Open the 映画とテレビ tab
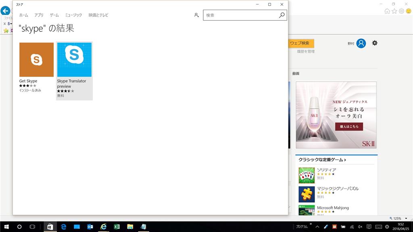The width and height of the screenshot is (413, 232). pos(98,15)
